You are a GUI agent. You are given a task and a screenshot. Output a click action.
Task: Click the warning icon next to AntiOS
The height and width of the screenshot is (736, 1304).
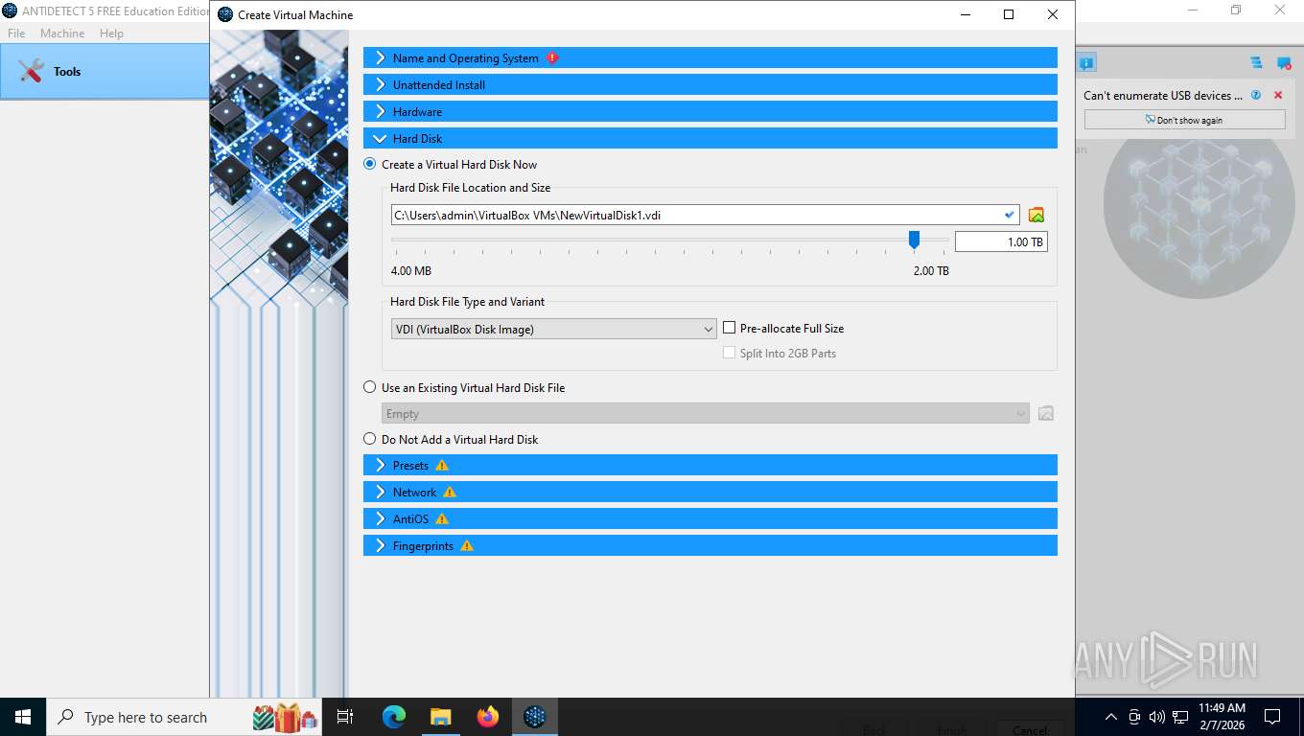[442, 519]
